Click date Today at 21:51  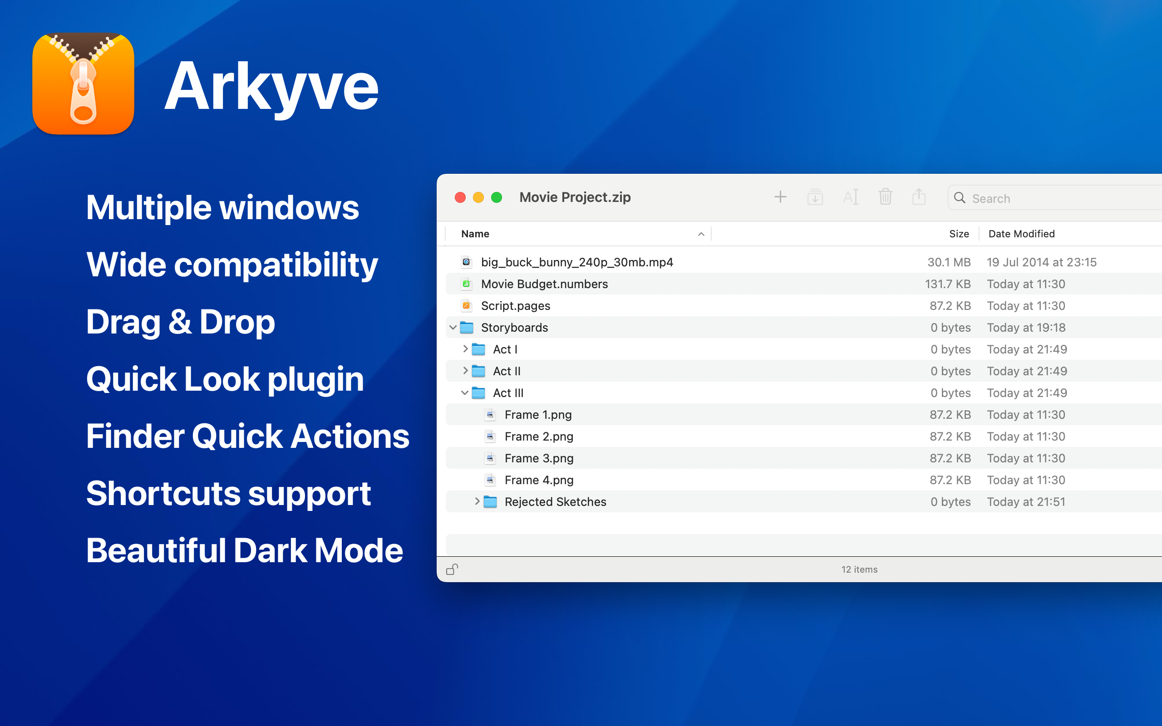1026,502
